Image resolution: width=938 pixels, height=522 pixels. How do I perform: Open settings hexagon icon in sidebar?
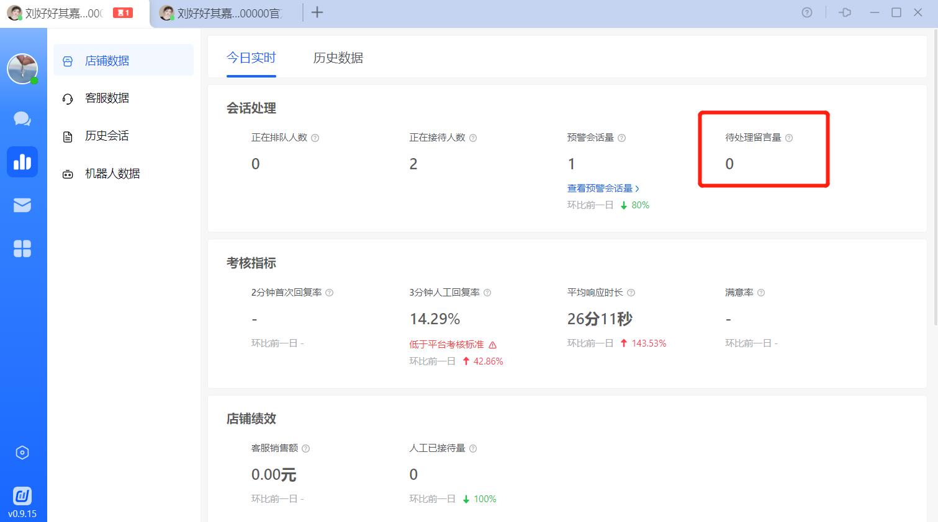(x=22, y=453)
